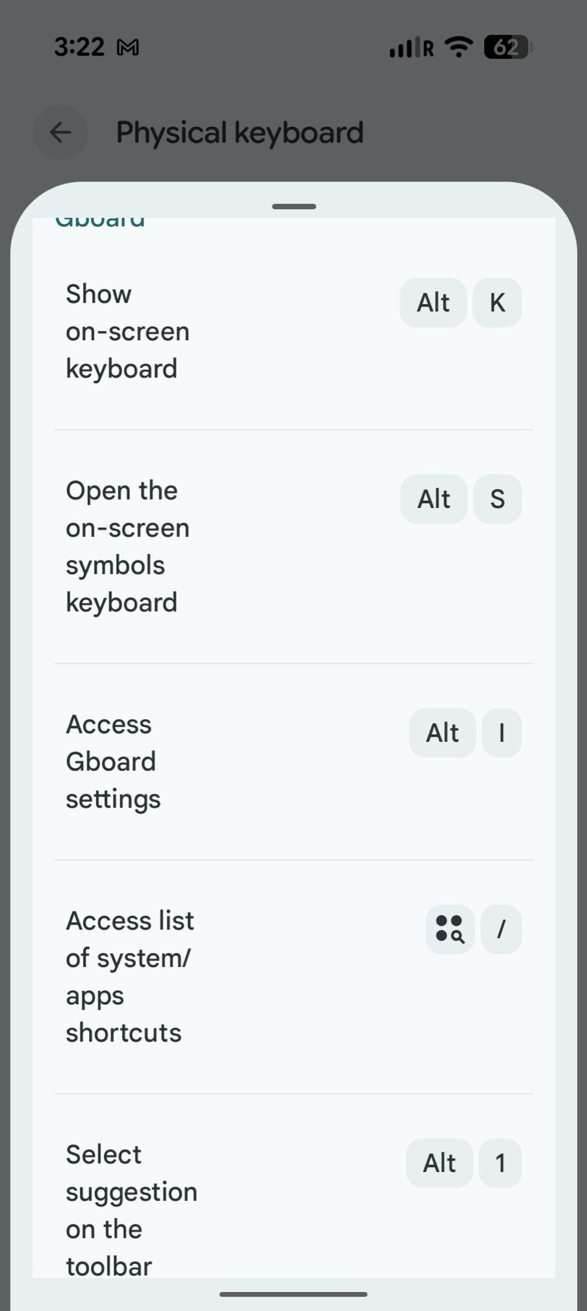Tap Alt chip for symbols keyboard shortcut
The width and height of the screenshot is (587, 1311).
(434, 499)
